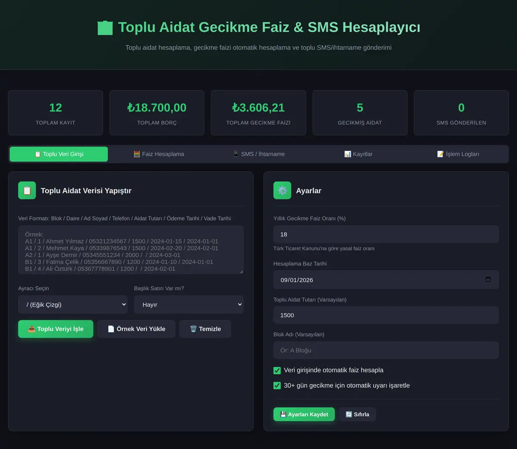The image size is (517, 449).
Task: Click the Toplam Borç ₺18.700,00 card
Action: pyautogui.click(x=157, y=113)
